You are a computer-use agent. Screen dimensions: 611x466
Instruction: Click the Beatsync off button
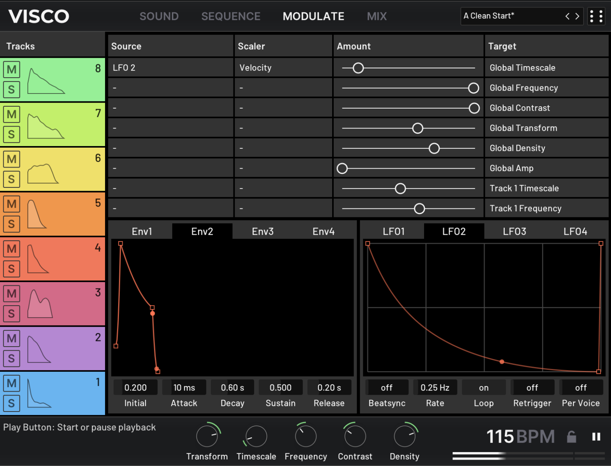pyautogui.click(x=387, y=388)
